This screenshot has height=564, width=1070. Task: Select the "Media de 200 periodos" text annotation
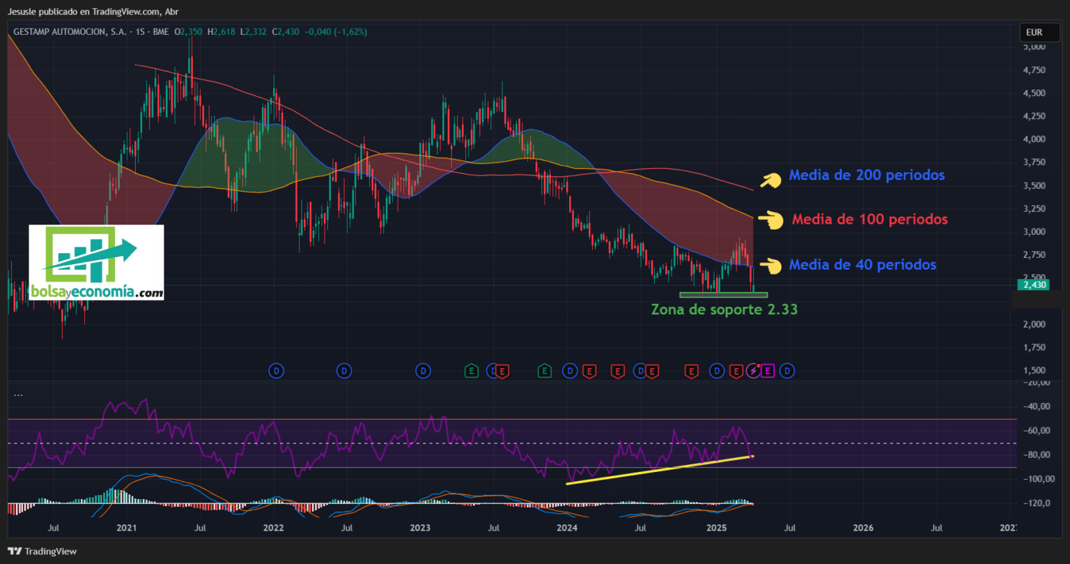point(867,175)
